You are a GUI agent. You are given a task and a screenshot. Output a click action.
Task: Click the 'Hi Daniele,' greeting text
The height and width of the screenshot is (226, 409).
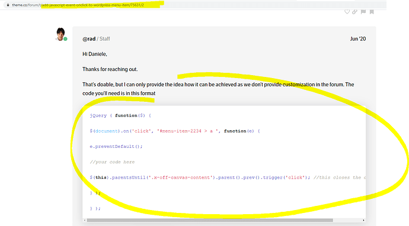coord(95,54)
